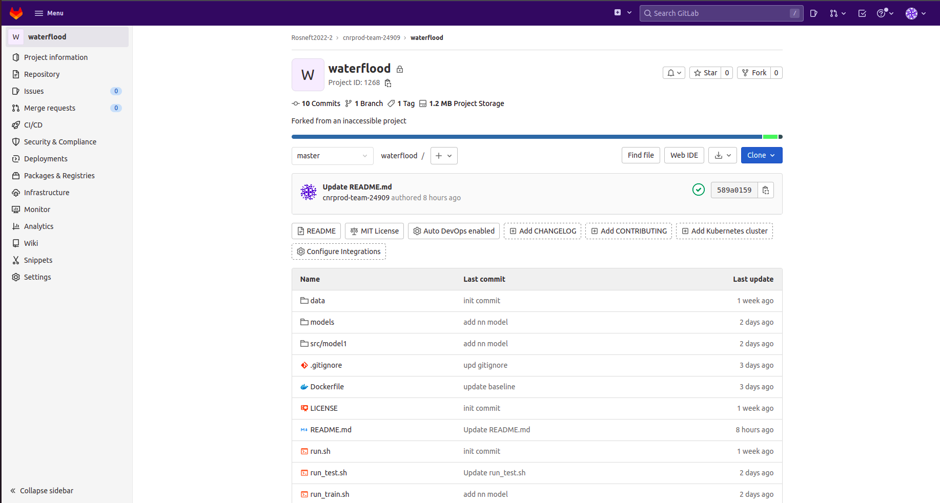The width and height of the screenshot is (940, 503).
Task: Open the download source code dropdown
Action: coord(722,155)
